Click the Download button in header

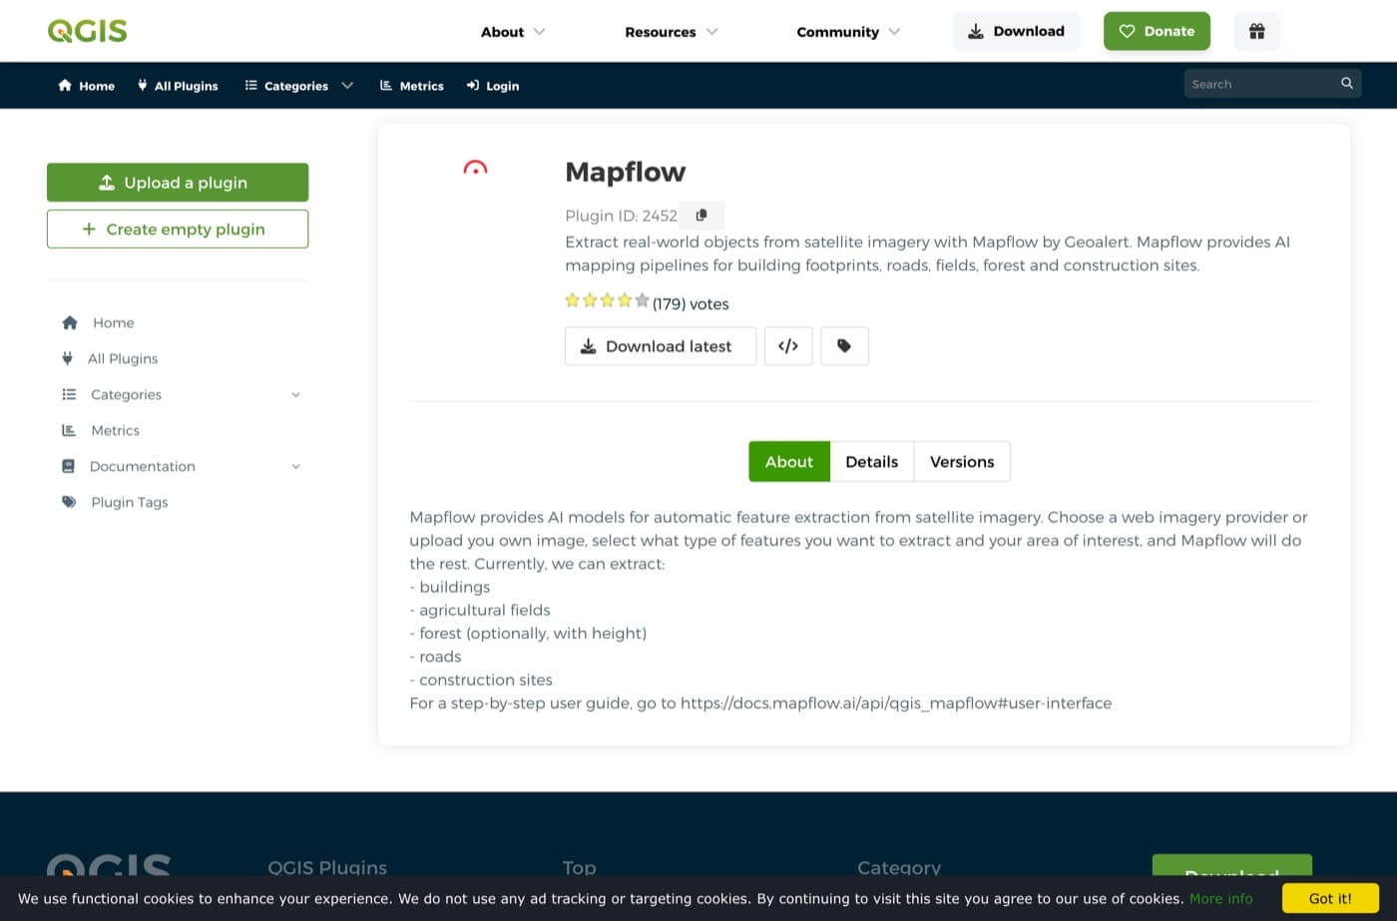1016,31
